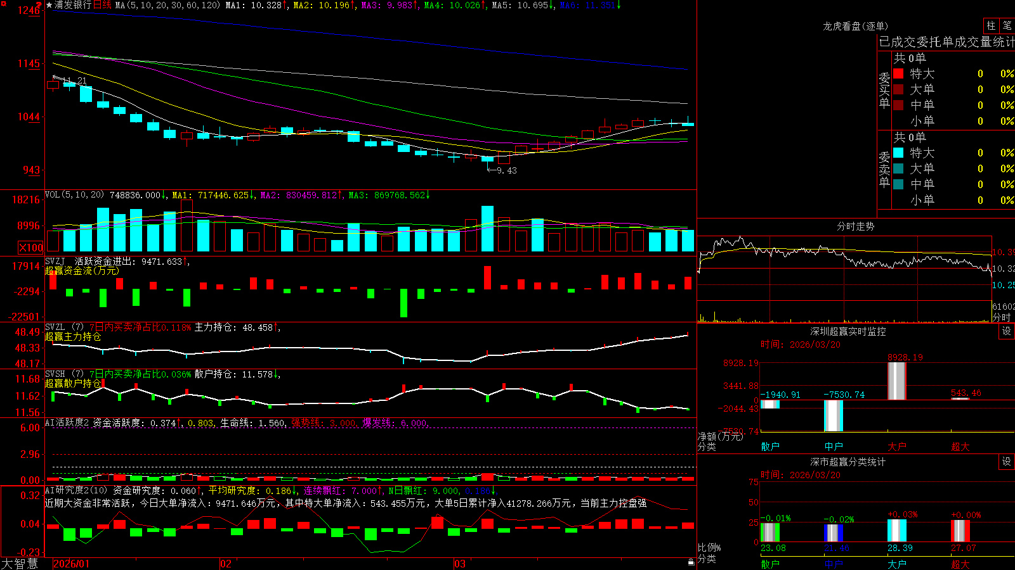Click the 2026/01 marker on the timeline
This screenshot has width=1015, height=570.
pos(72,564)
